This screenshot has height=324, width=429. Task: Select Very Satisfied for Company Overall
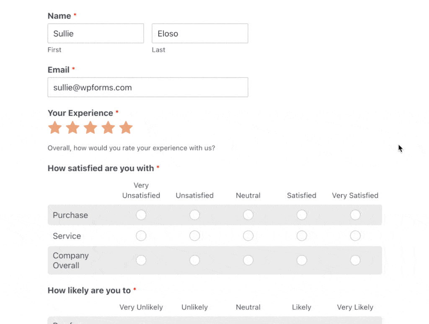click(355, 260)
